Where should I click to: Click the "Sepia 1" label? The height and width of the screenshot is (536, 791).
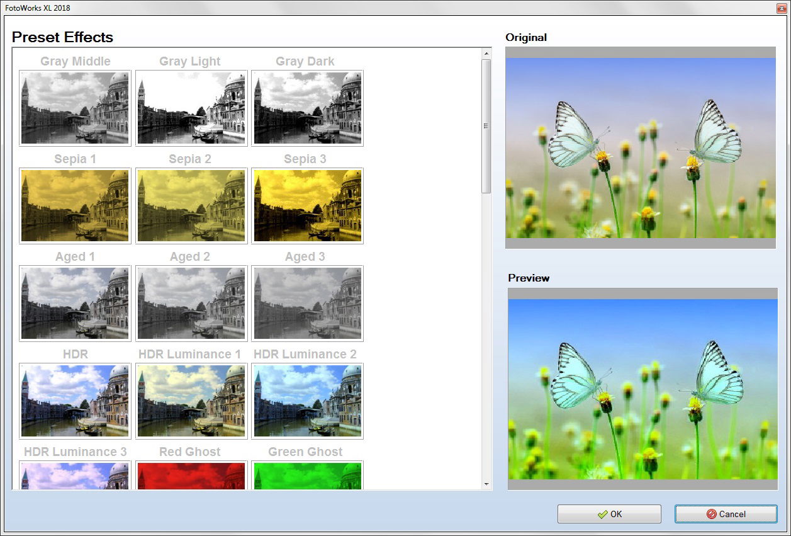coord(76,159)
